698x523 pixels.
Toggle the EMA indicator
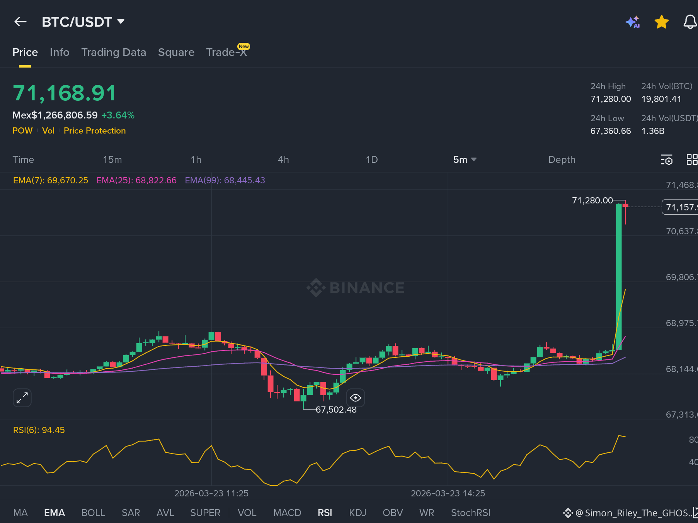point(54,513)
